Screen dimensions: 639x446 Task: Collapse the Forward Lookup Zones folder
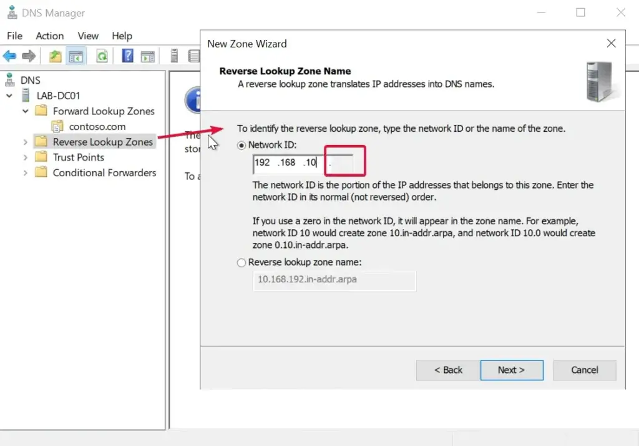26,111
